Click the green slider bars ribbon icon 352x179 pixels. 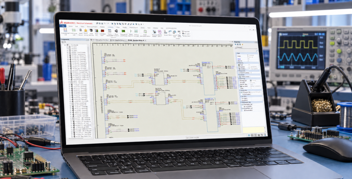click(x=136, y=31)
